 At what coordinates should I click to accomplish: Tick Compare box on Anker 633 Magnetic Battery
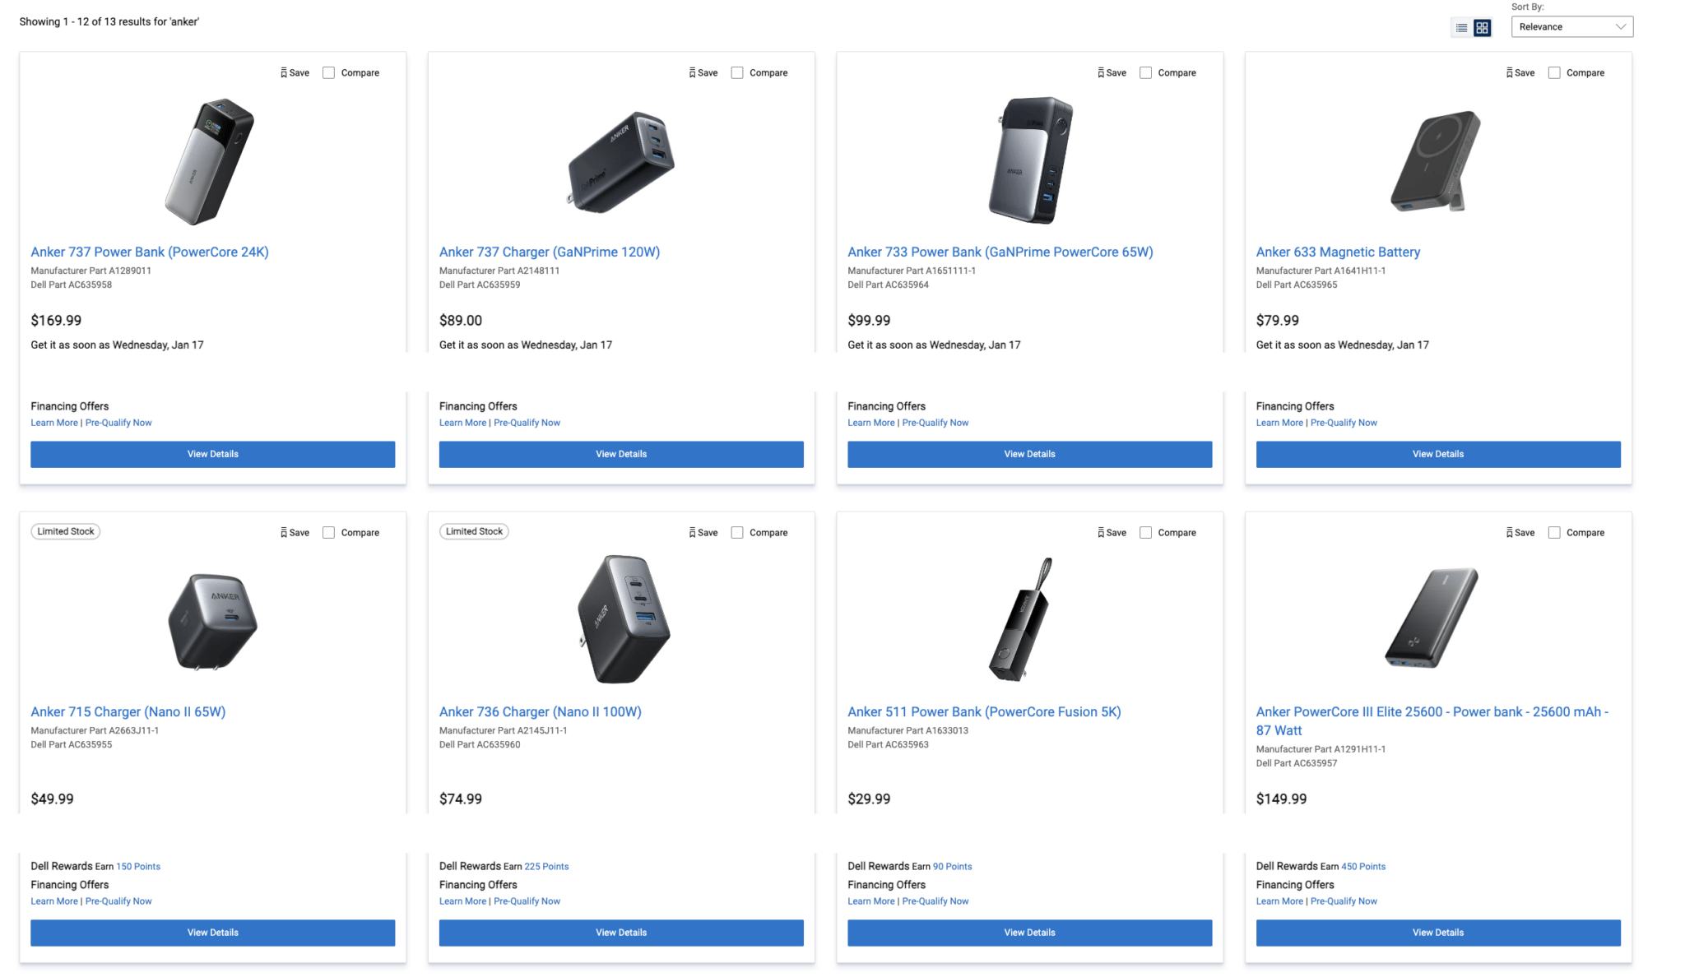[x=1554, y=73]
